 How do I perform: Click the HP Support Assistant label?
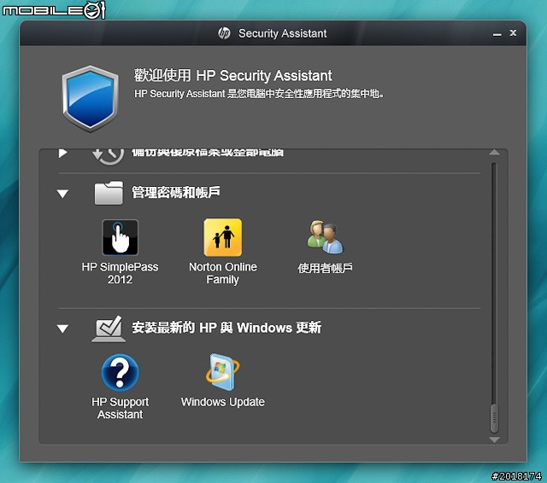pyautogui.click(x=120, y=408)
